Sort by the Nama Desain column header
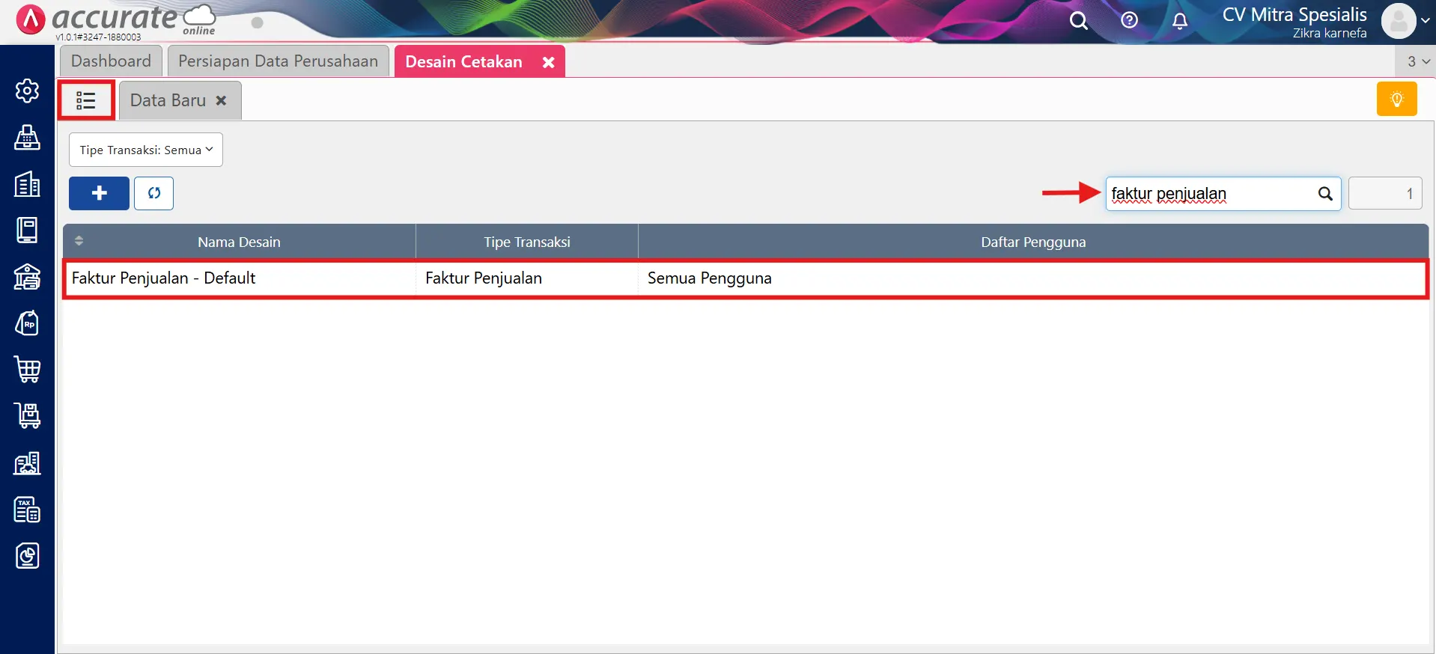Viewport: 1436px width, 654px height. click(239, 242)
